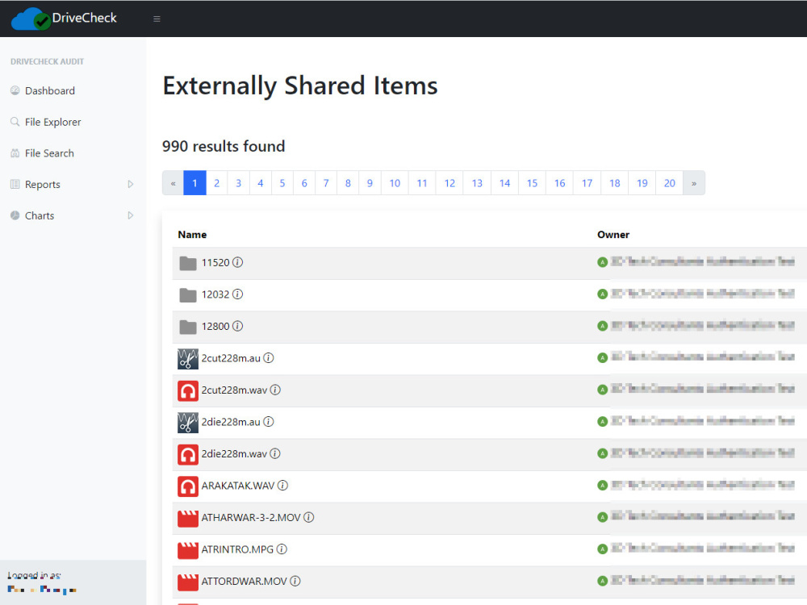Click the video clapper icon for ATTORDWAR.MOV

188,582
